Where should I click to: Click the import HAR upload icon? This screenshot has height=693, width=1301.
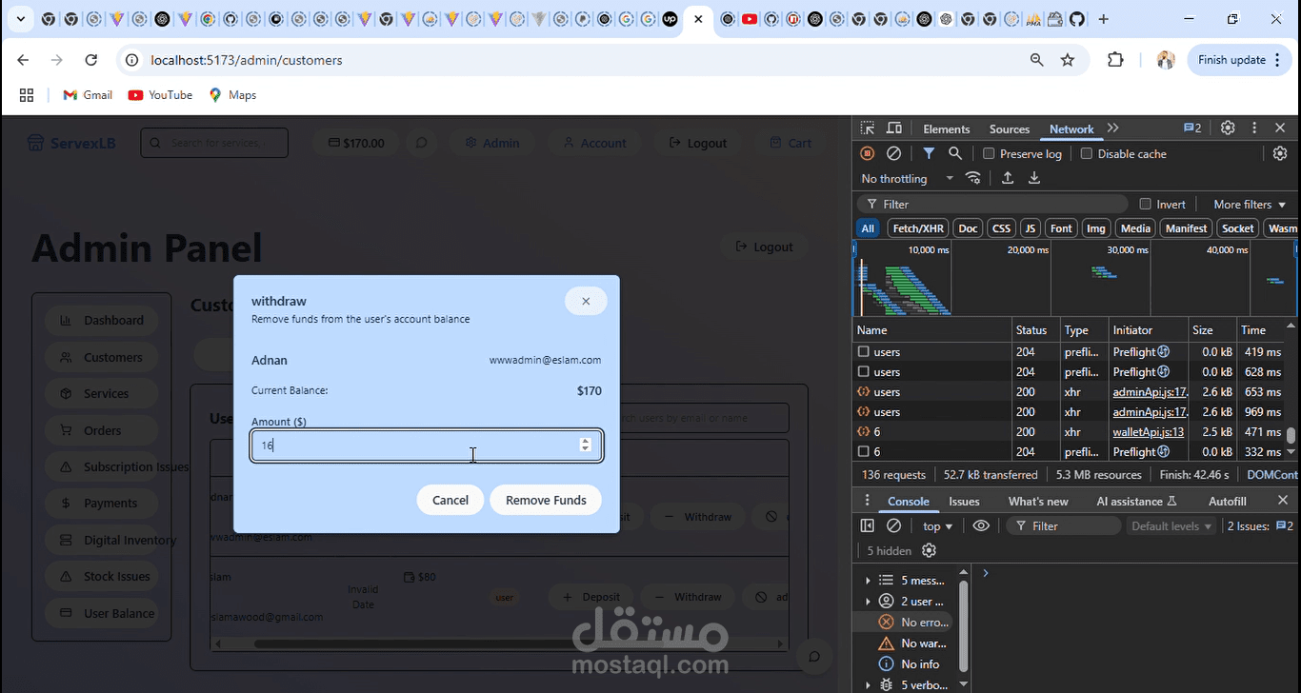(x=1008, y=178)
